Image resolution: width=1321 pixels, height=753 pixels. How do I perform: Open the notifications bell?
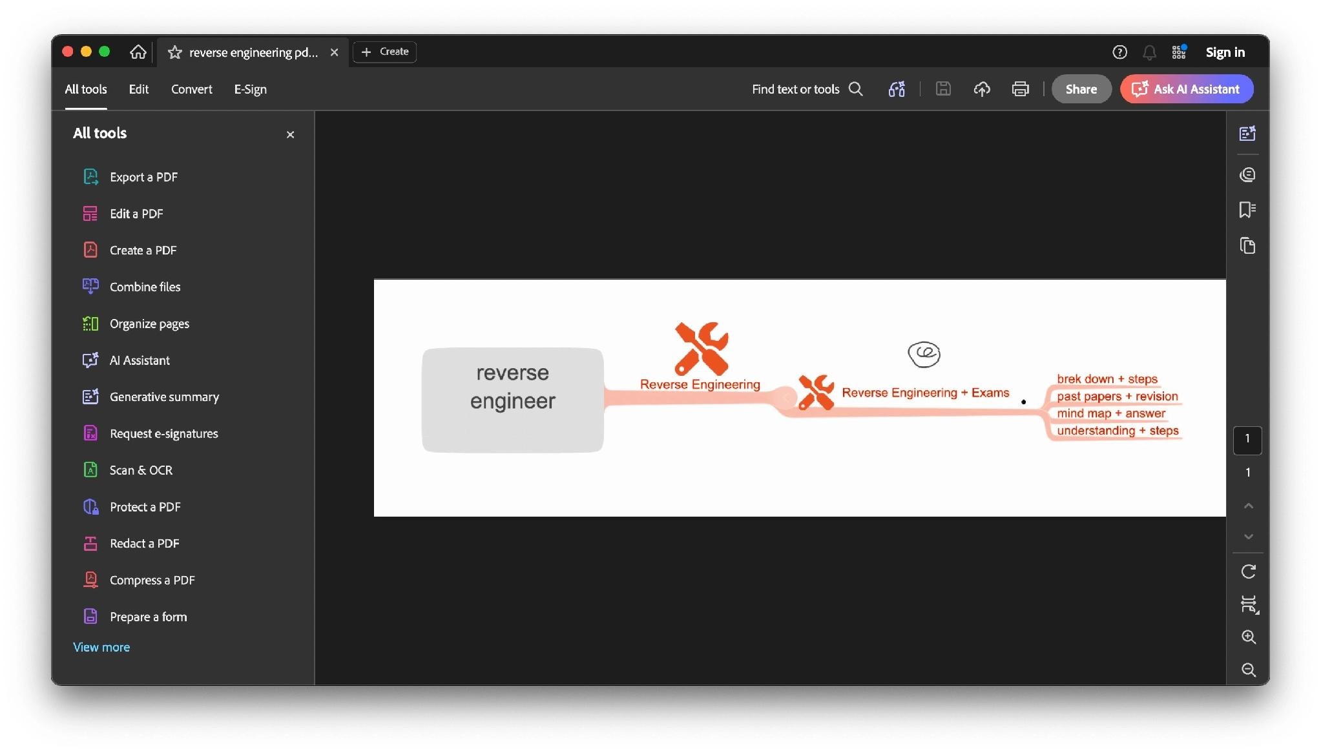click(x=1149, y=52)
